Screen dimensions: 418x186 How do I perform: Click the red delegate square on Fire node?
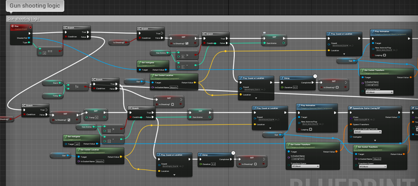(x=30, y=27)
